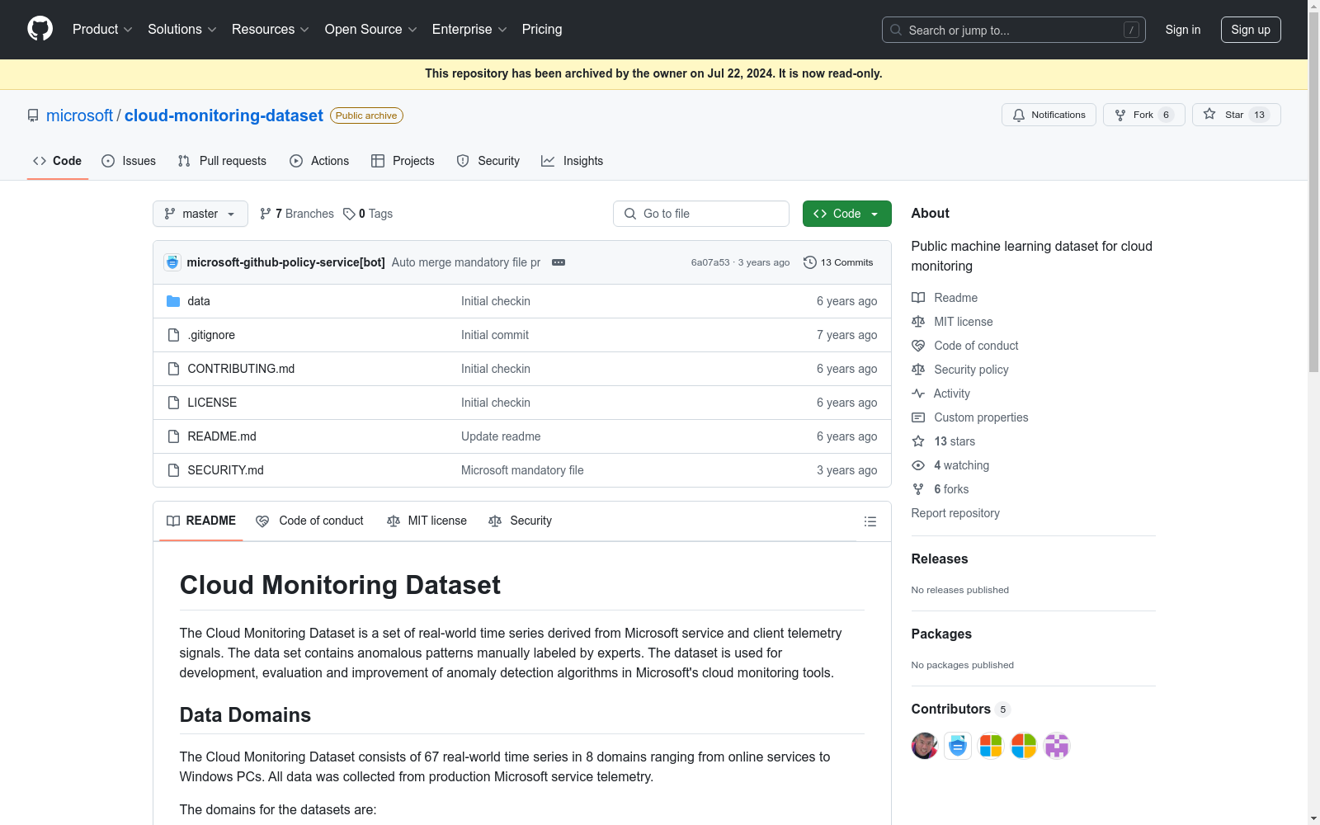Star this repository
Screen dimensions: 1320x825
point(1236,115)
